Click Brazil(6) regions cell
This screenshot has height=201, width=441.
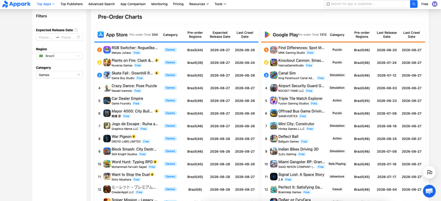[195, 189]
